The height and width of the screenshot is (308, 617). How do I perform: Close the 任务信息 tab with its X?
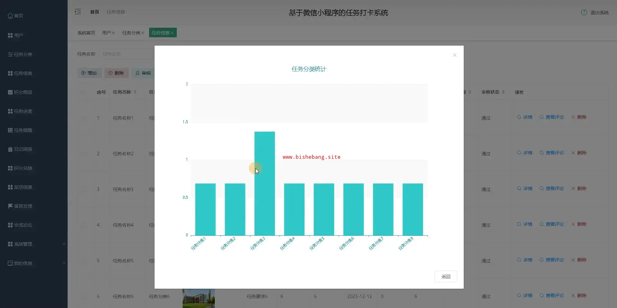pos(172,33)
